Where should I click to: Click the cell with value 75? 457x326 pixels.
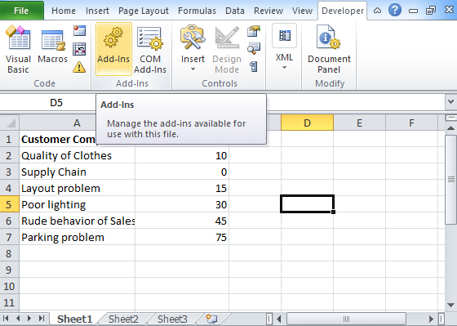click(x=182, y=237)
